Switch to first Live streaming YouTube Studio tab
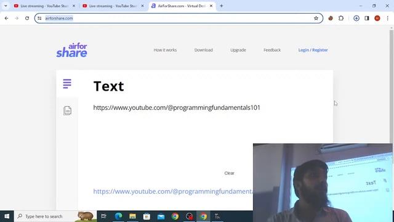The image size is (394, 222). pyautogui.click(x=45, y=6)
